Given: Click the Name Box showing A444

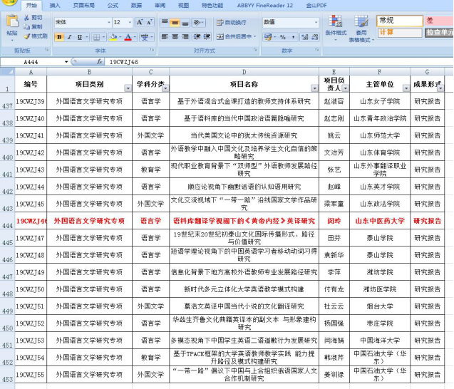Looking at the screenshot, I should tap(32, 63).
